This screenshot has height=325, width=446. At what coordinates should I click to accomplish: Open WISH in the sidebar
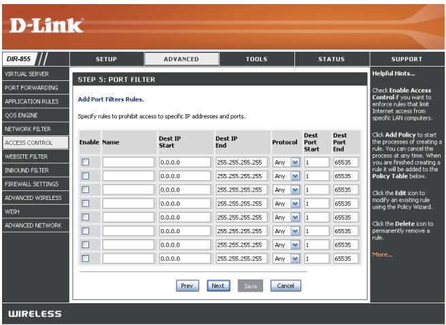[x=35, y=211]
